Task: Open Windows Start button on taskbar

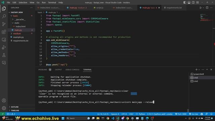Action: pos(63,118)
